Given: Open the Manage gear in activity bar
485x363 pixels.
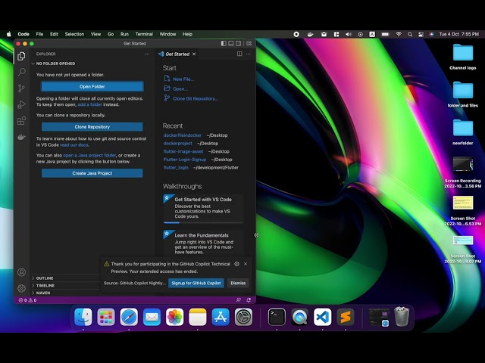Looking at the screenshot, I should pos(21,288).
